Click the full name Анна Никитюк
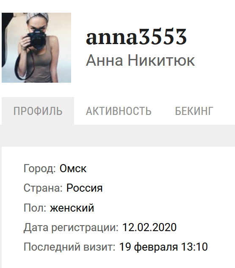 (x=140, y=60)
